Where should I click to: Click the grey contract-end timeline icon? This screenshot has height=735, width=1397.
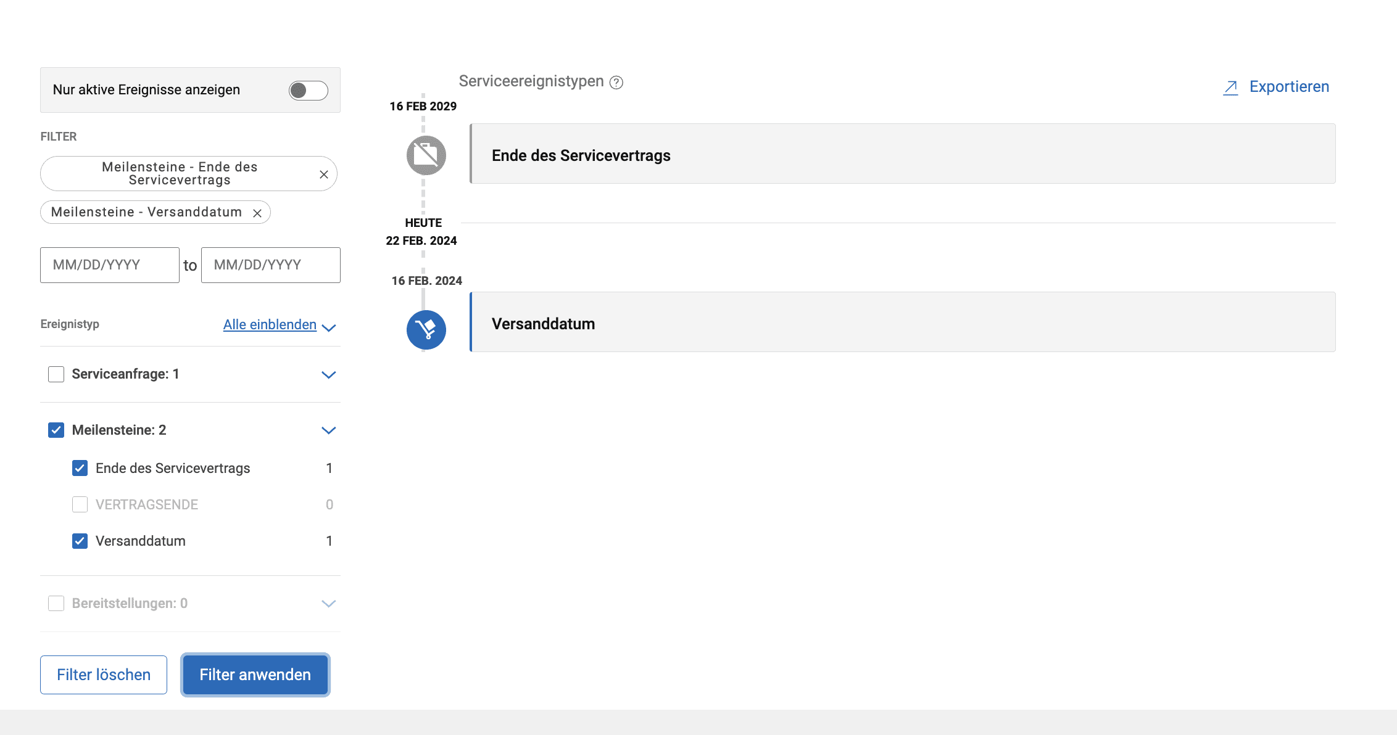(x=426, y=155)
